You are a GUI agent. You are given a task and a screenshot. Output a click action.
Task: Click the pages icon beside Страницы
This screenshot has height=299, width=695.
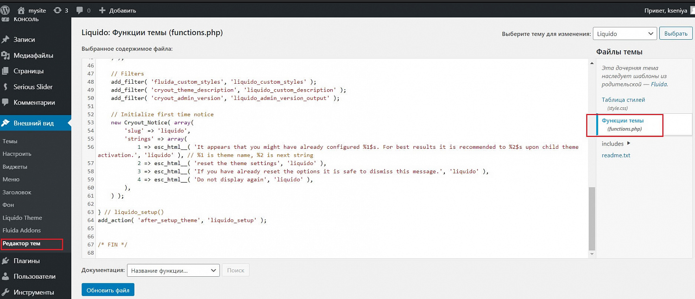6,71
